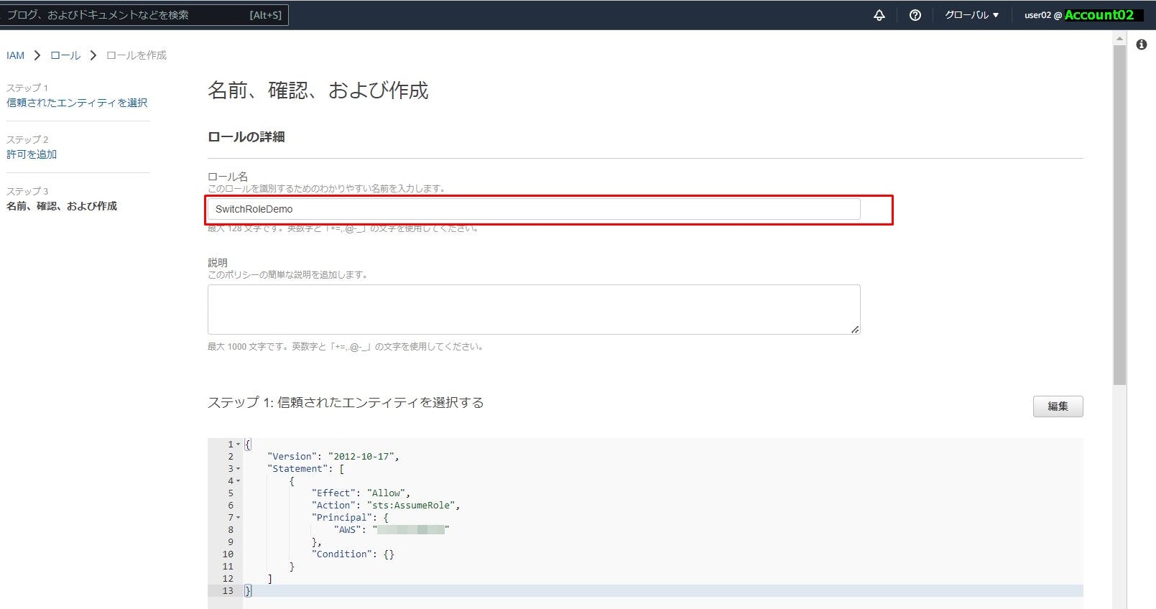
Task: Click page title 名前、確認、および作成
Action: (318, 90)
